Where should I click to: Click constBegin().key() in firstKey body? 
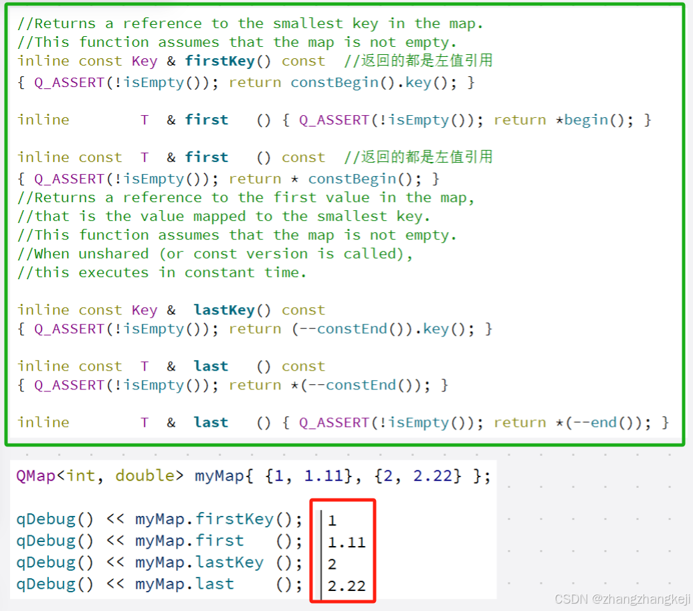click(373, 83)
